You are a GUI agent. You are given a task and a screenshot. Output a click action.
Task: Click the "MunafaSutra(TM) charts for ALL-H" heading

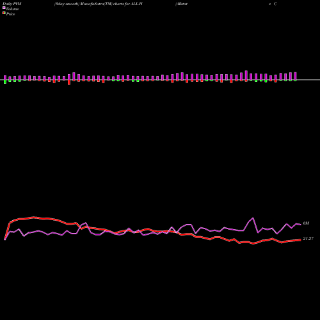[111, 4]
